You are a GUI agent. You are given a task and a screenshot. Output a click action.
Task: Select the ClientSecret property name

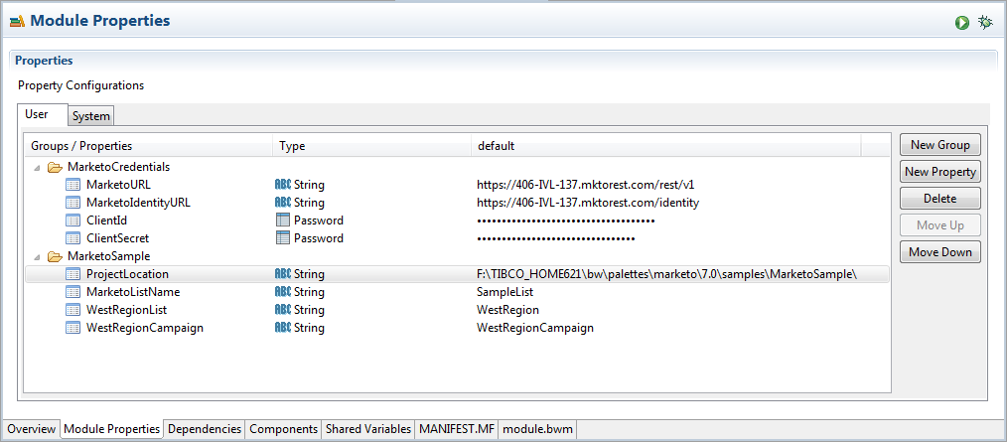[x=117, y=238]
